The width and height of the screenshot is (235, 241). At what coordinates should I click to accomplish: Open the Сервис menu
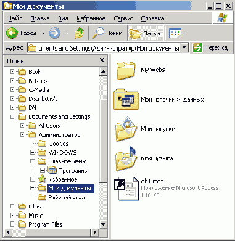[123, 18]
